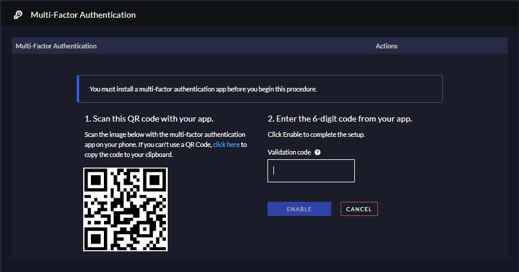Click the text 'Click Enable to complete the setup.'

point(316,135)
